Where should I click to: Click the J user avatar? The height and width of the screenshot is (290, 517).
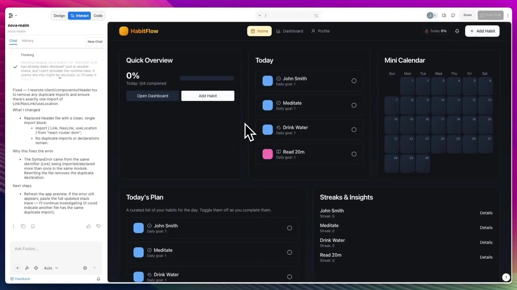pyautogui.click(x=430, y=15)
